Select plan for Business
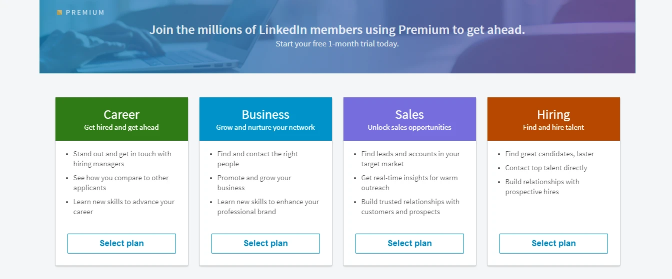The image size is (672, 279). pyautogui.click(x=265, y=244)
